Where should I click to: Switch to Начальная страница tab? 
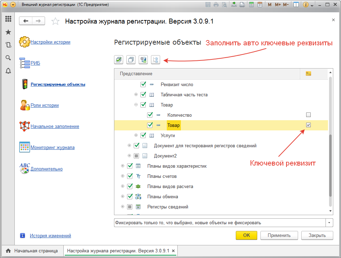[32, 251]
